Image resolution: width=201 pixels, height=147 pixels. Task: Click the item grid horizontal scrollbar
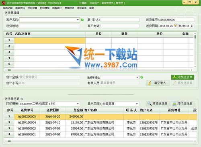pos(99,70)
